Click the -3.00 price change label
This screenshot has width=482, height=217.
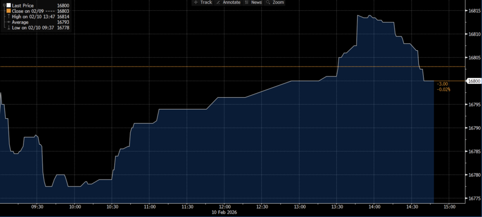(442, 84)
